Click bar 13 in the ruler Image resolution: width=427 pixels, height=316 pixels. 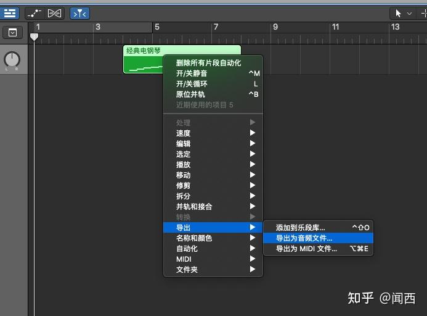[x=395, y=27]
